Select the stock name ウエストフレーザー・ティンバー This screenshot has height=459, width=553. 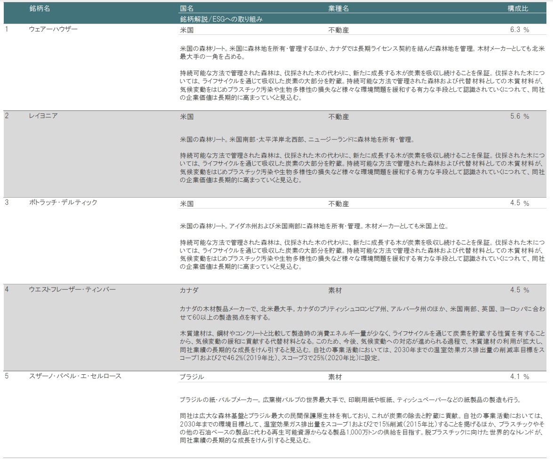[x=72, y=290]
